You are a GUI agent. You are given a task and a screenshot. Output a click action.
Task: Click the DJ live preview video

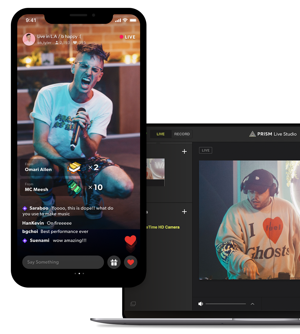click(x=249, y=220)
